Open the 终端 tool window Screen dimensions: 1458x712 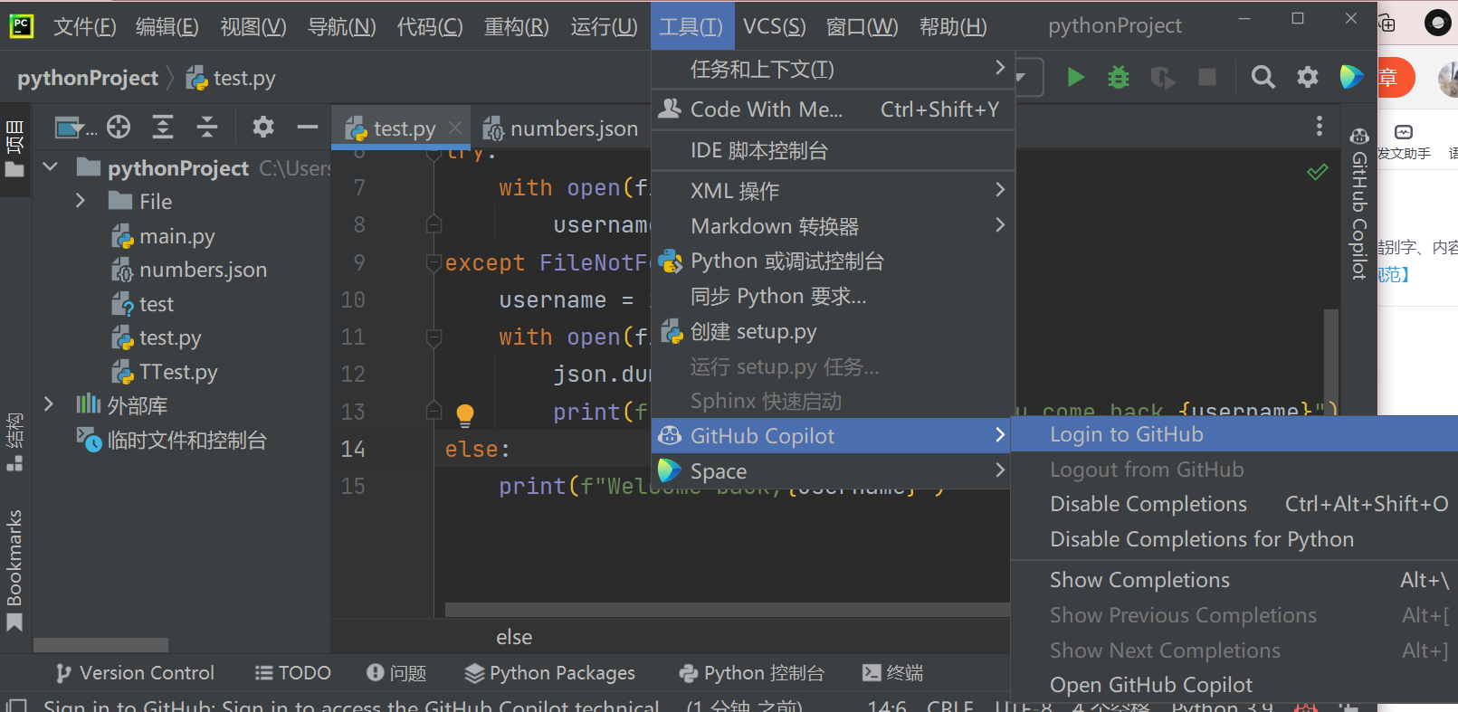(892, 672)
